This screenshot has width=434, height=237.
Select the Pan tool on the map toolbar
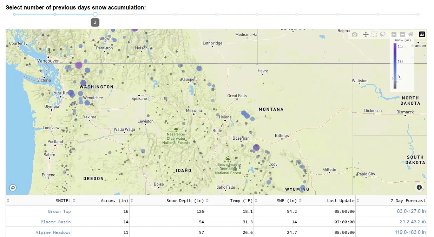366,34
